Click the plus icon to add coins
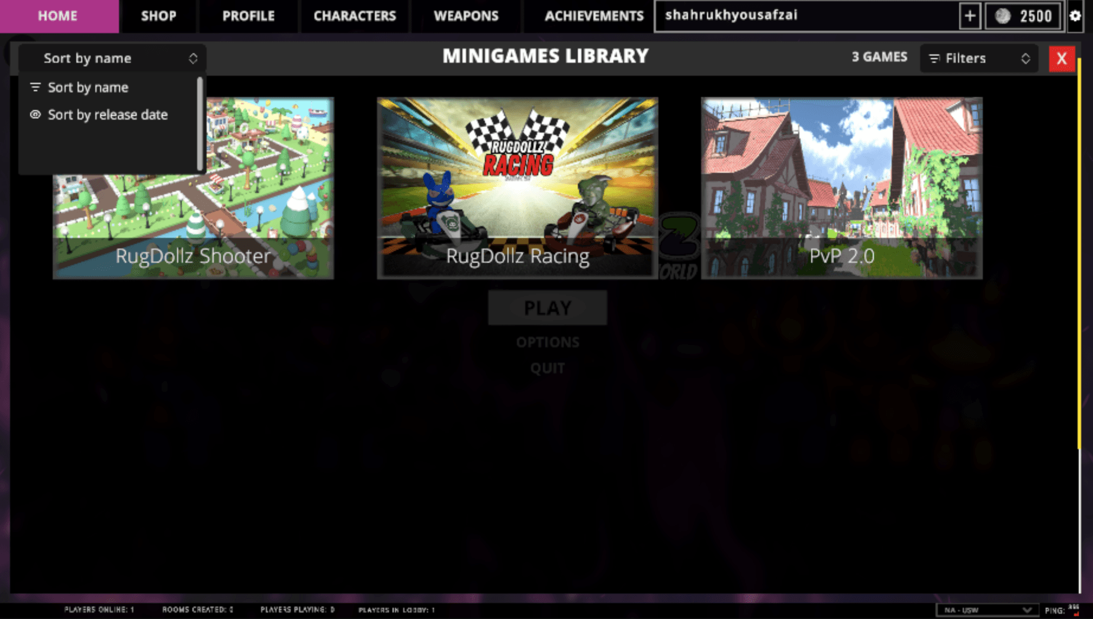This screenshot has height=619, width=1093. pos(970,16)
